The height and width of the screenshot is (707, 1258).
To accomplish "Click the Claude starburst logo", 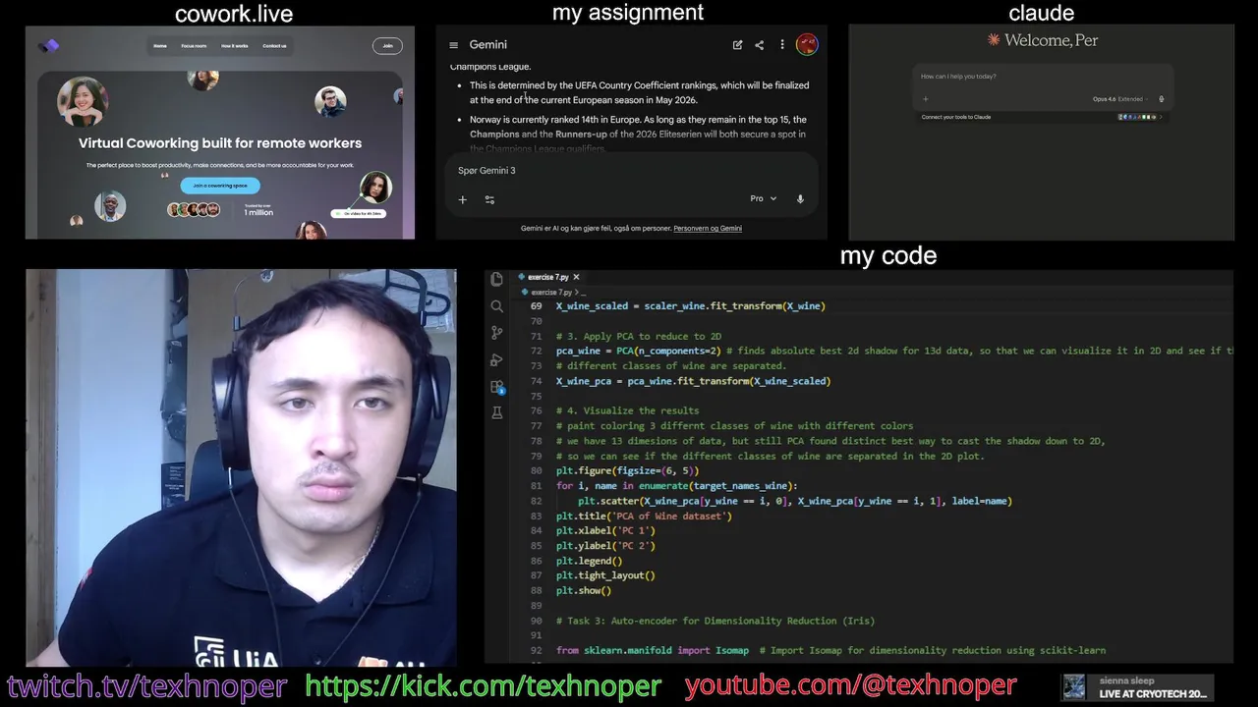I will click(x=994, y=40).
